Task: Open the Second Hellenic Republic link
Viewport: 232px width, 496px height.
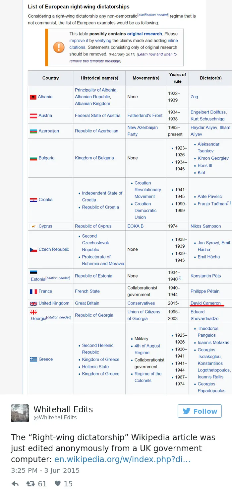Action: point(98,349)
